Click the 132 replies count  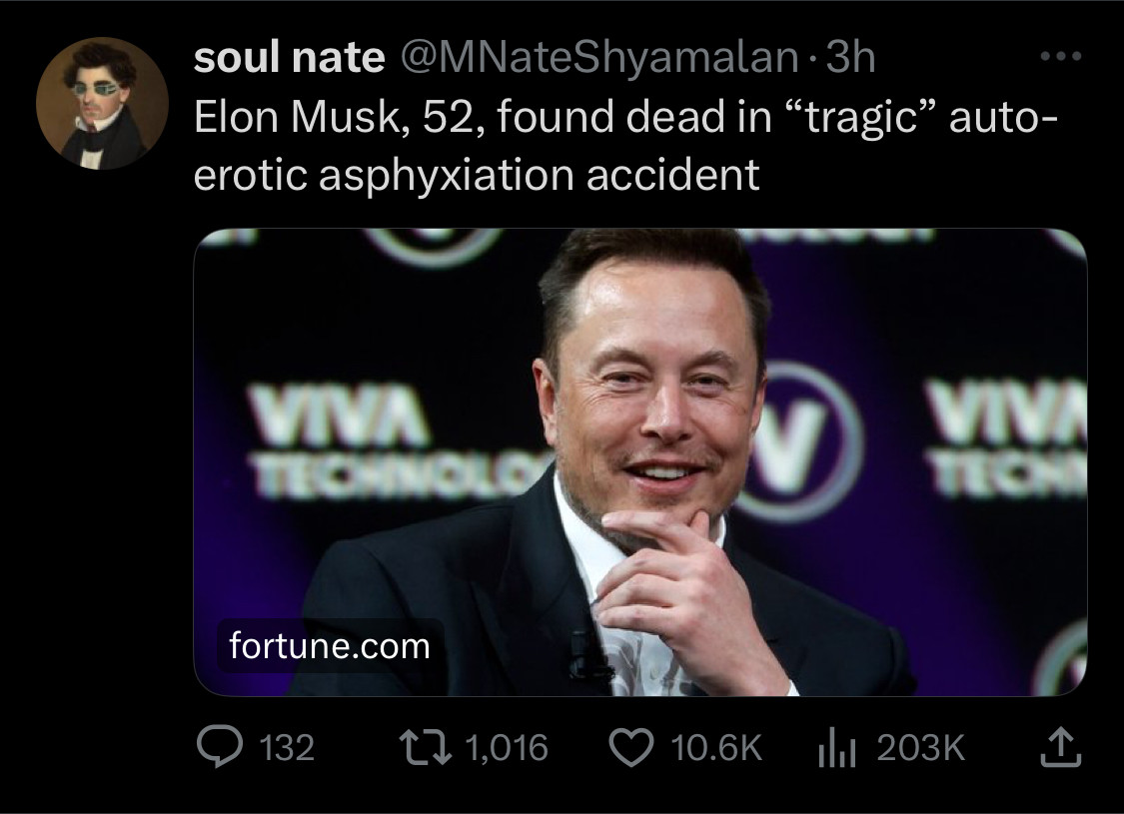[x=287, y=748]
